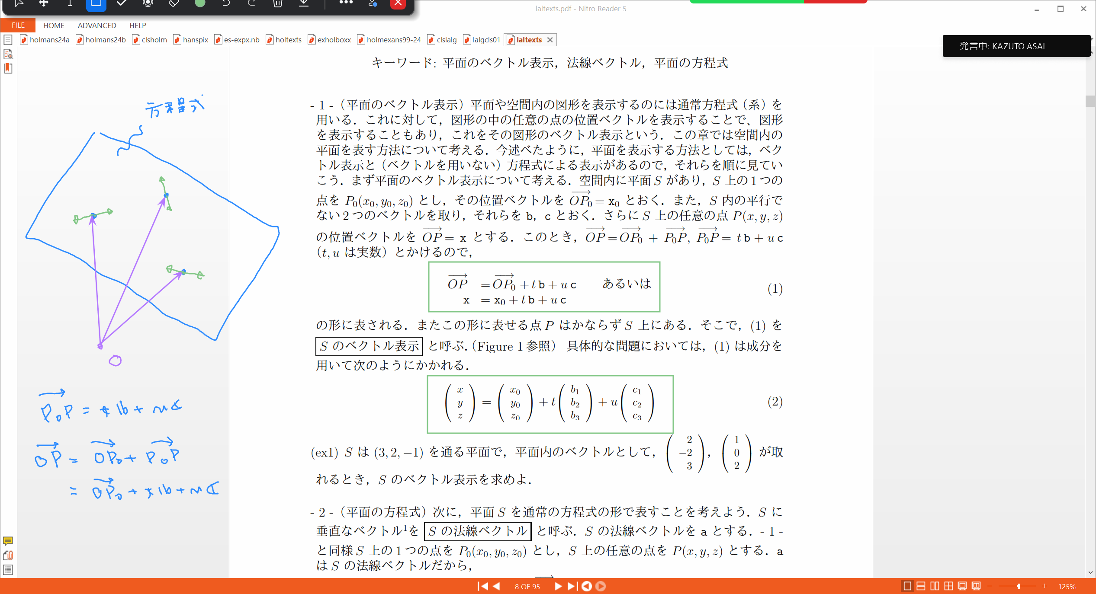Switch to lalgcls01 document tab
Screen dimensions: 1096x594
(x=482, y=40)
